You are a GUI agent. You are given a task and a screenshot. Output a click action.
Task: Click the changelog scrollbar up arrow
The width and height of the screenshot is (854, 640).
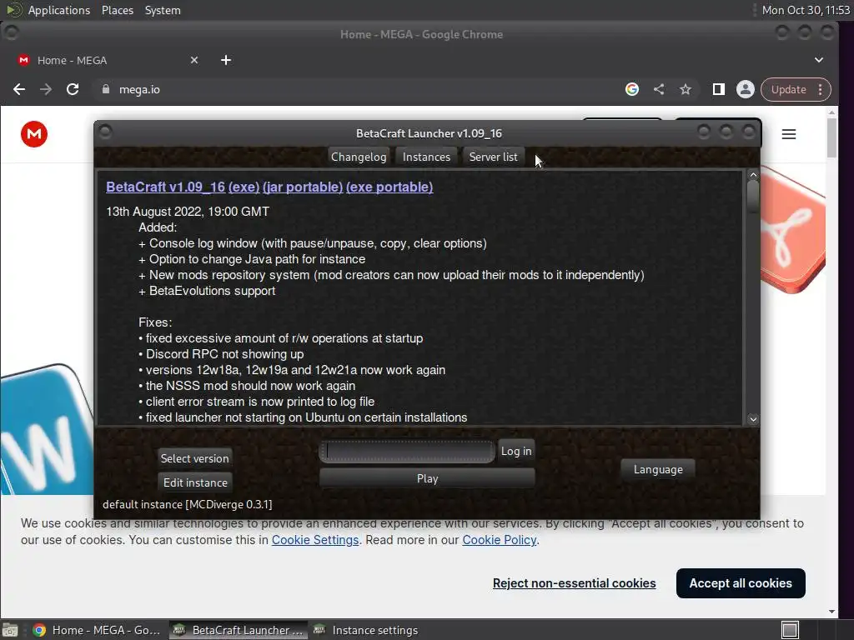point(753,175)
